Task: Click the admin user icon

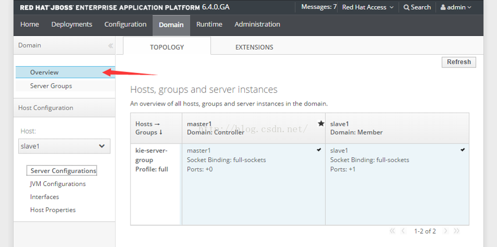Action: click(443, 7)
